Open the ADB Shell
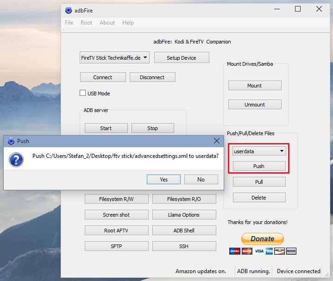The width and height of the screenshot is (333, 281). click(184, 231)
